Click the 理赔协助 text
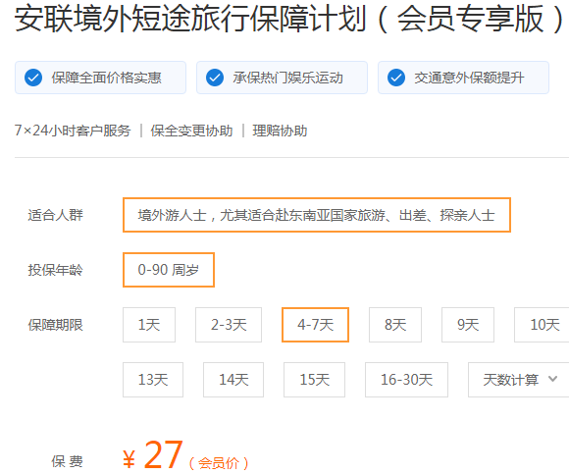The image size is (569, 474). (x=280, y=131)
